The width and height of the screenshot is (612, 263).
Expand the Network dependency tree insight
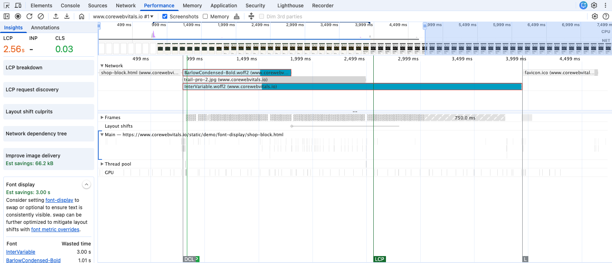(x=49, y=134)
